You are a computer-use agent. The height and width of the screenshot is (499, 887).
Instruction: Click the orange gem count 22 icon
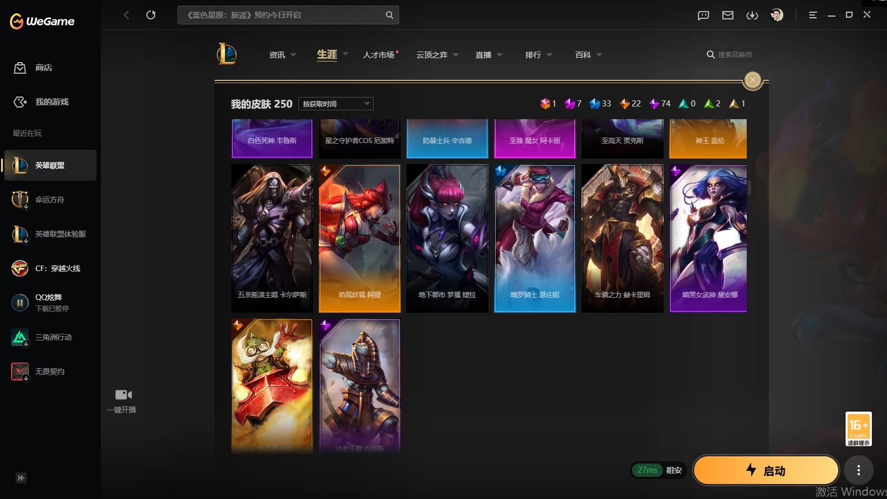coord(625,104)
